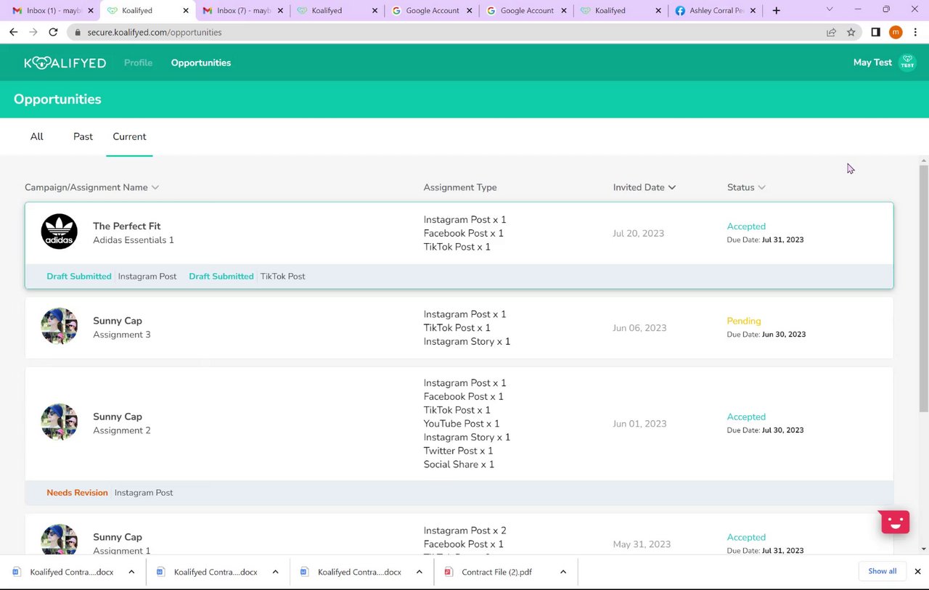Viewport: 929px width, 590px height.
Task: Open Contract File (2).pdf download
Action: [496, 572]
